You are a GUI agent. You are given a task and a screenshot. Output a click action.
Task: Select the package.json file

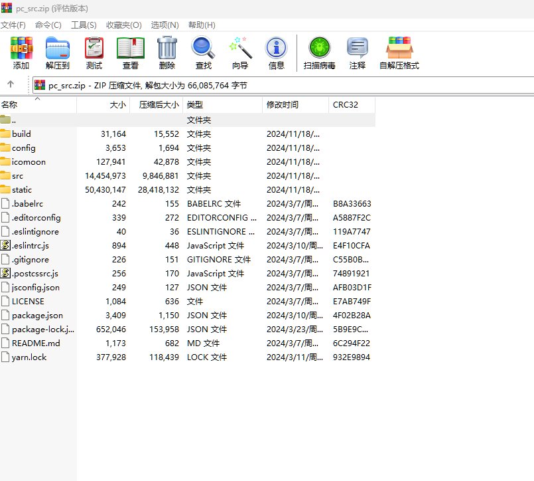coord(37,316)
